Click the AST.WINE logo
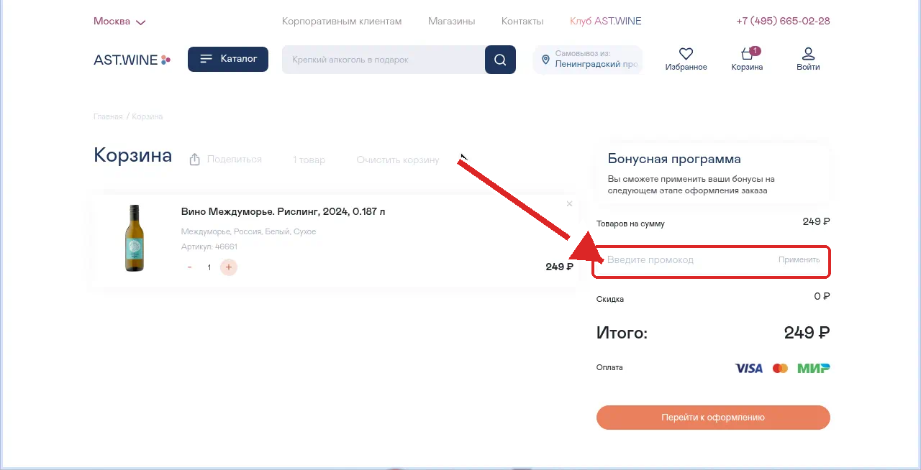The height and width of the screenshot is (470, 921). tap(132, 60)
